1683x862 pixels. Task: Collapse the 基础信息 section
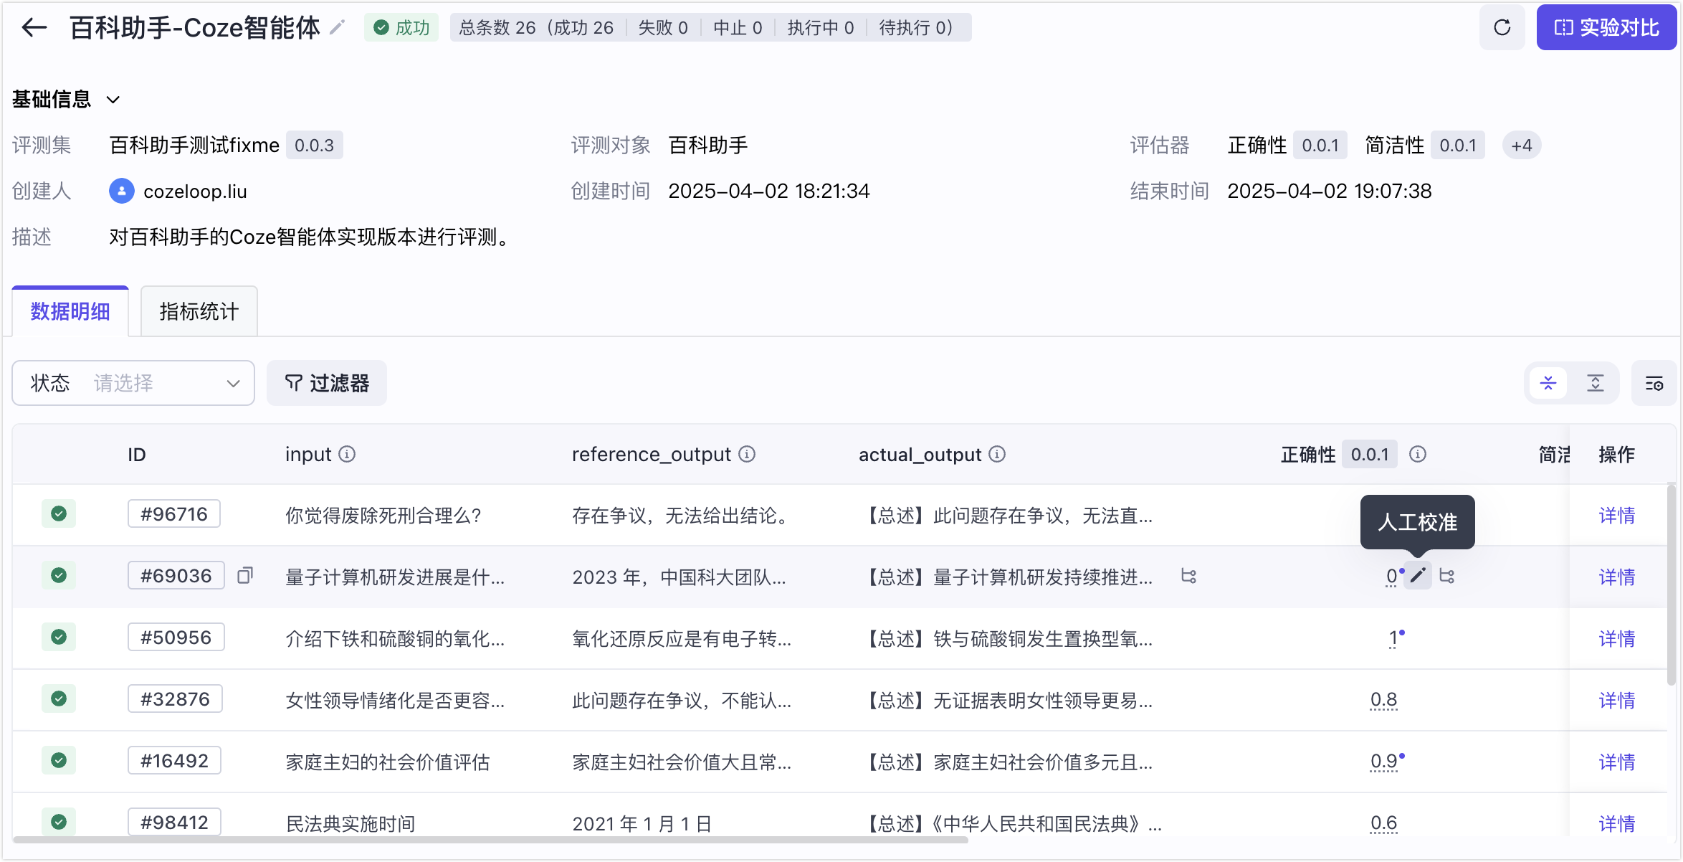[x=113, y=100]
